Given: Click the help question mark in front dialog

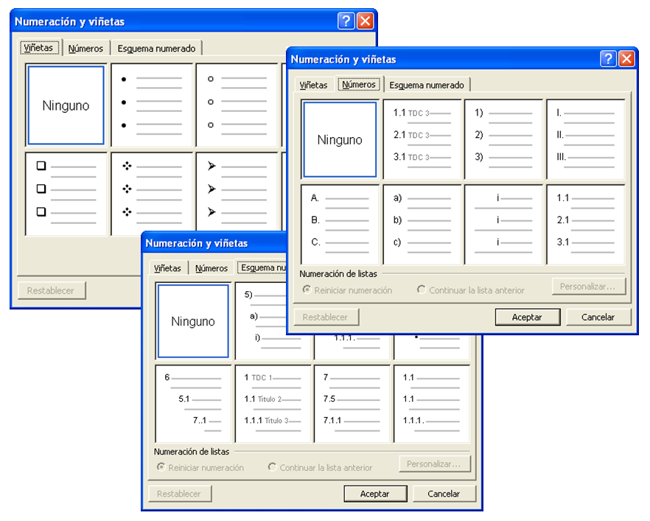Looking at the screenshot, I should (607, 60).
